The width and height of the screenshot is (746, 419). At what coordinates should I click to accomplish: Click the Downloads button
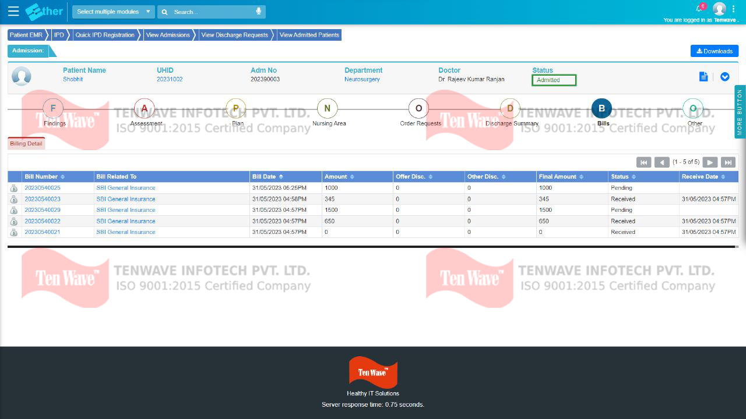[x=715, y=51]
